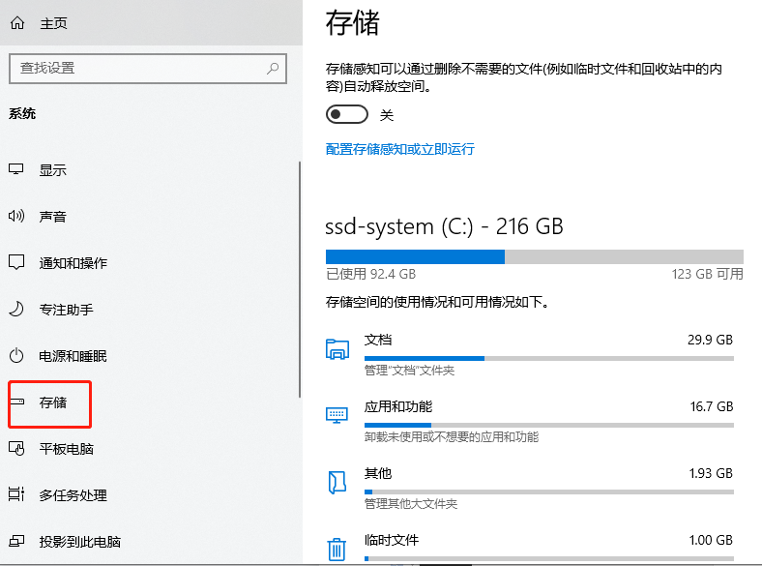This screenshot has width=762, height=566.
Task: Open Notifications and actions icon
Action: pos(16,263)
